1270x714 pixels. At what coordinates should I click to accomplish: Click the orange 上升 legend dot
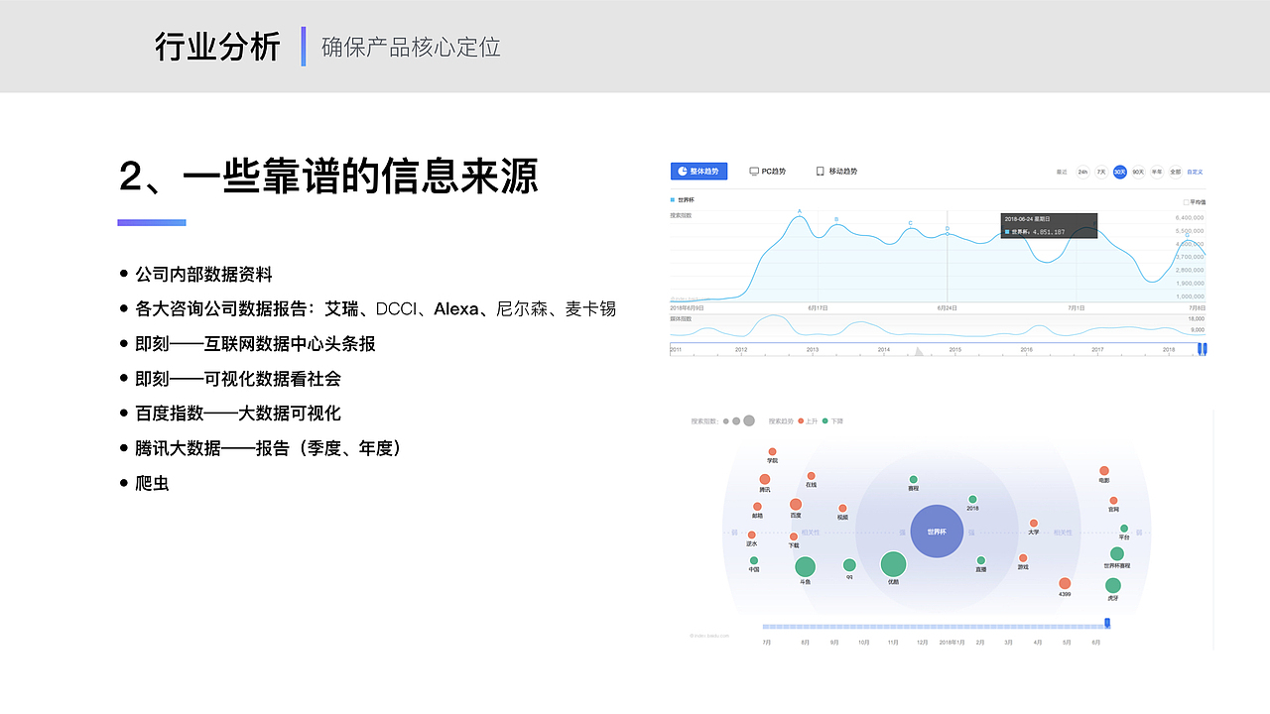pyautogui.click(x=801, y=421)
